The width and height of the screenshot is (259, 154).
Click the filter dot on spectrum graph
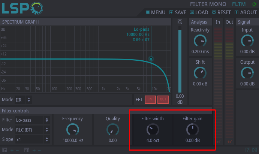[x=151, y=59]
